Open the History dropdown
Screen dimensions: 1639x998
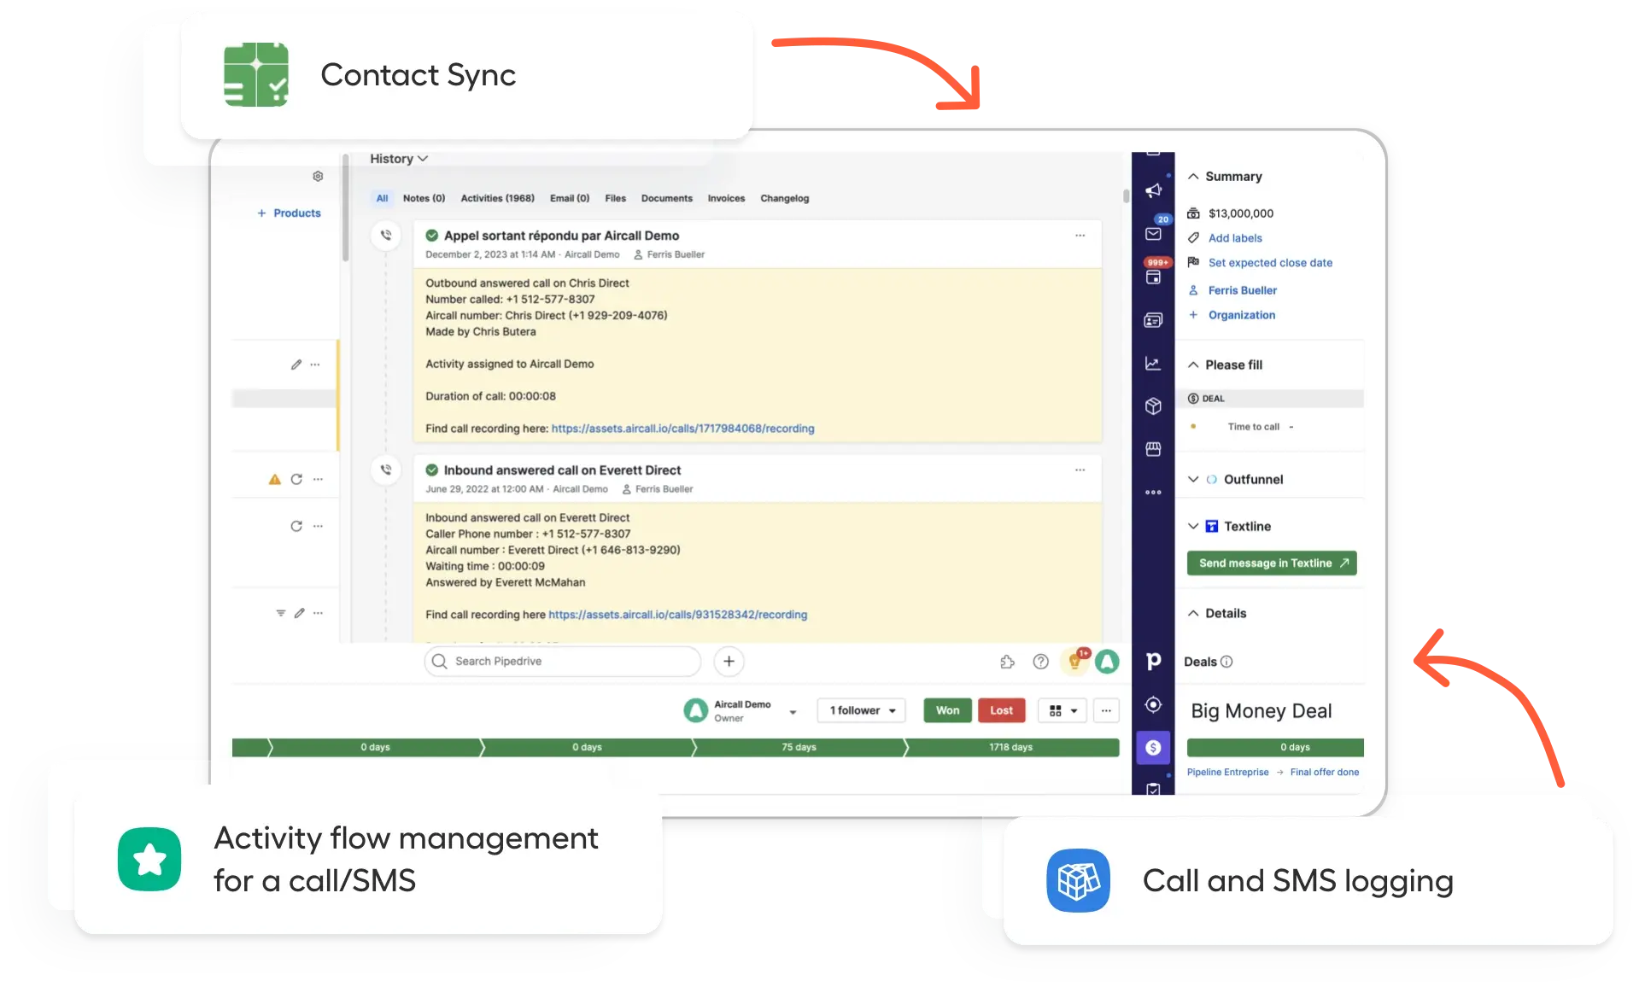(x=399, y=159)
